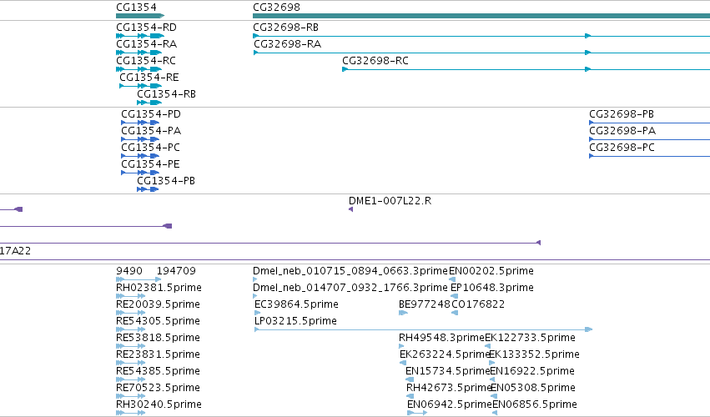
Task: Open EST EN16922.5prime
Action: coord(532,371)
